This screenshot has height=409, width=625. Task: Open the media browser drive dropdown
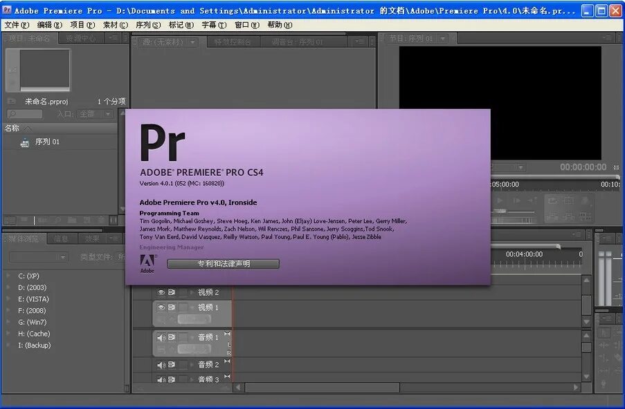(38, 257)
